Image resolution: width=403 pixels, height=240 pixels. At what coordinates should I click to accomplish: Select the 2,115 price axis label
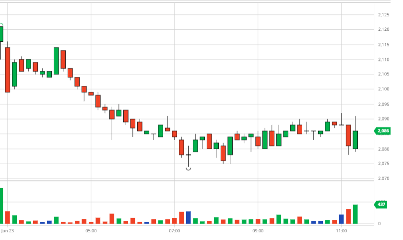384,45
